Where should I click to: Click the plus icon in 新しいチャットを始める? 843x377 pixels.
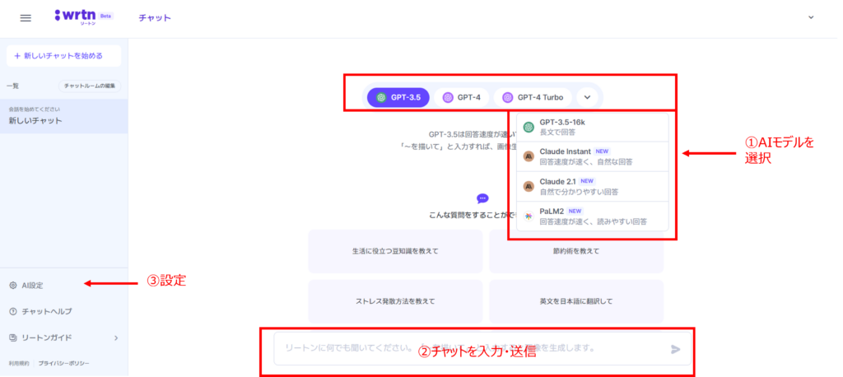click(x=17, y=56)
